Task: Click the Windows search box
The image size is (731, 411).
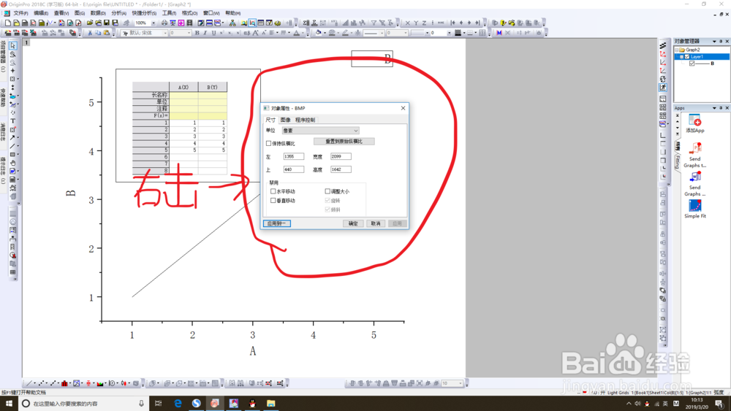Action: 84,404
